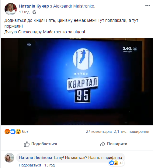Click the angry reaction emoji on post
Viewport: 153px width, 168px height.
point(7,132)
